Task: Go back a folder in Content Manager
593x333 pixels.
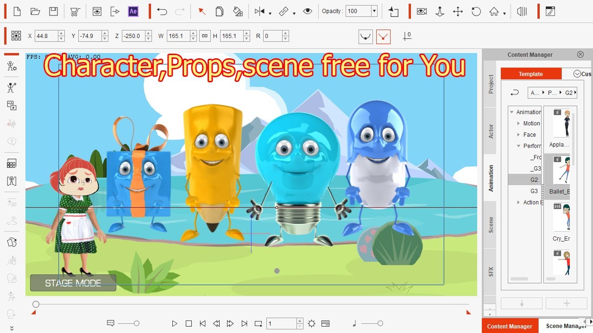Action: (515, 92)
